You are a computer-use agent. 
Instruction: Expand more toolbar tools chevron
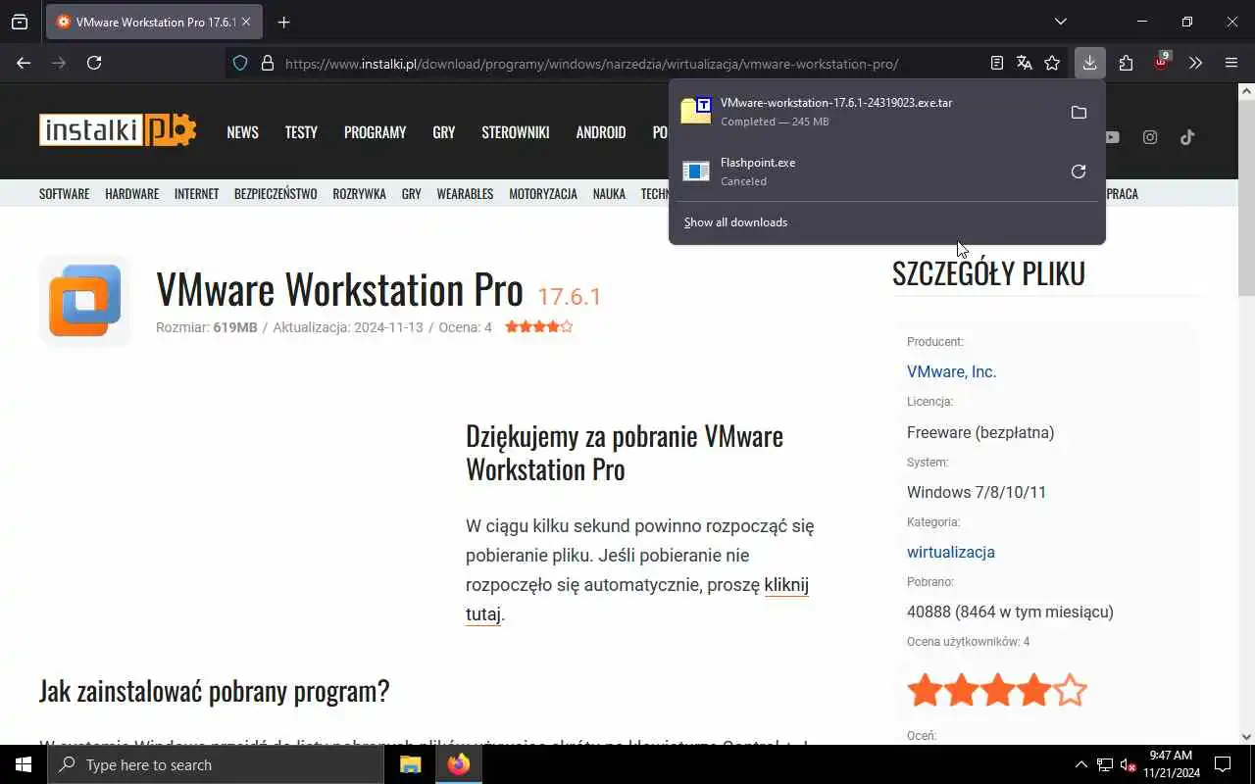coord(1195,63)
